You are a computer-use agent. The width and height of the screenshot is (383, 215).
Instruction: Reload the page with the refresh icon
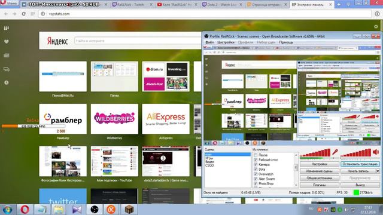click(x=24, y=14)
